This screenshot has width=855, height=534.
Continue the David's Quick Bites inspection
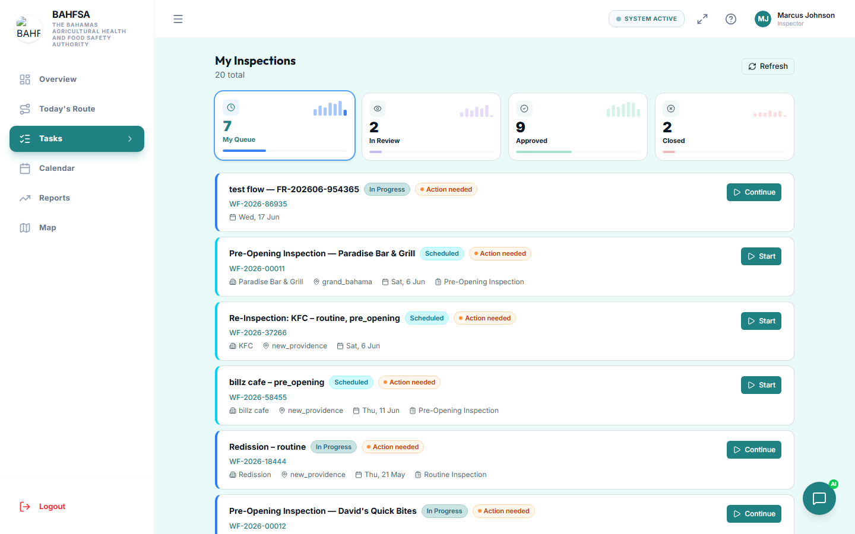754,514
